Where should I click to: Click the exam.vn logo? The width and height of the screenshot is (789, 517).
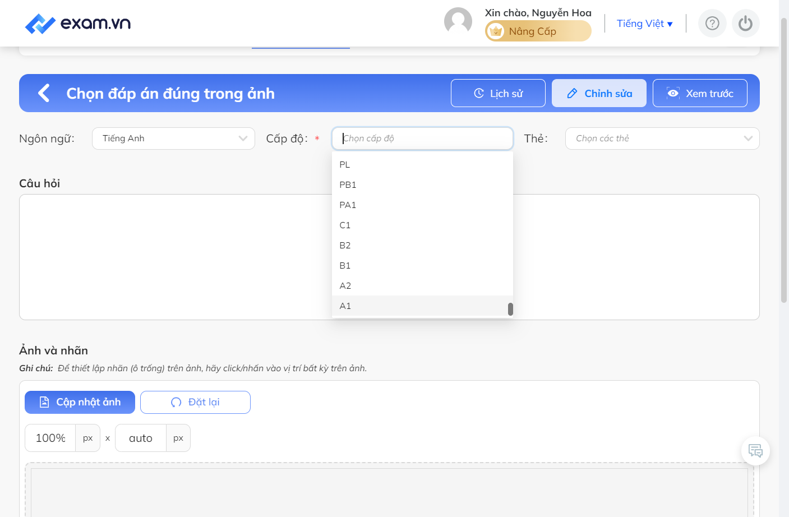(78, 24)
